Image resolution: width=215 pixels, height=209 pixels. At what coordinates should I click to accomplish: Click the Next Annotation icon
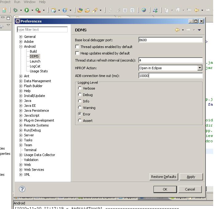tap(166, 10)
